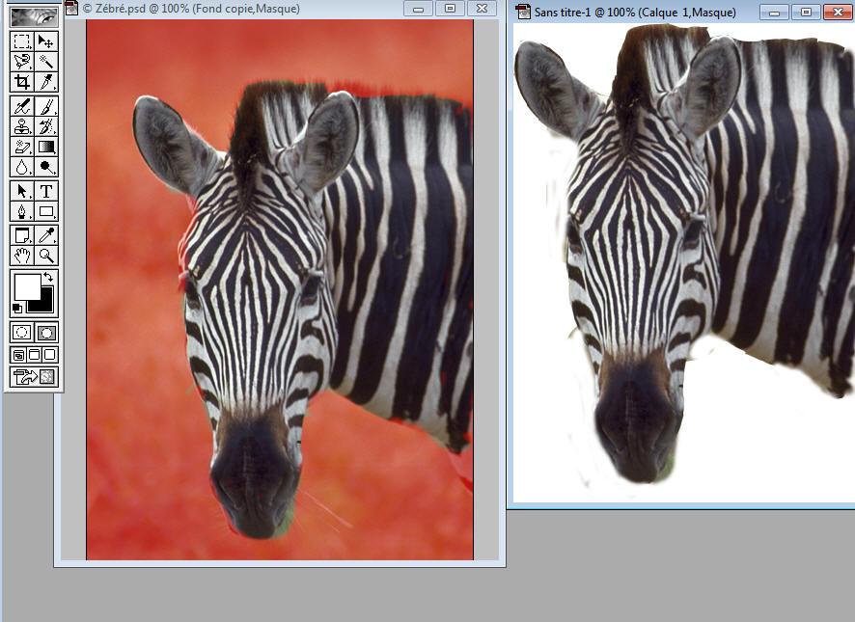Minimize the Zébré.psd window

click(418, 8)
